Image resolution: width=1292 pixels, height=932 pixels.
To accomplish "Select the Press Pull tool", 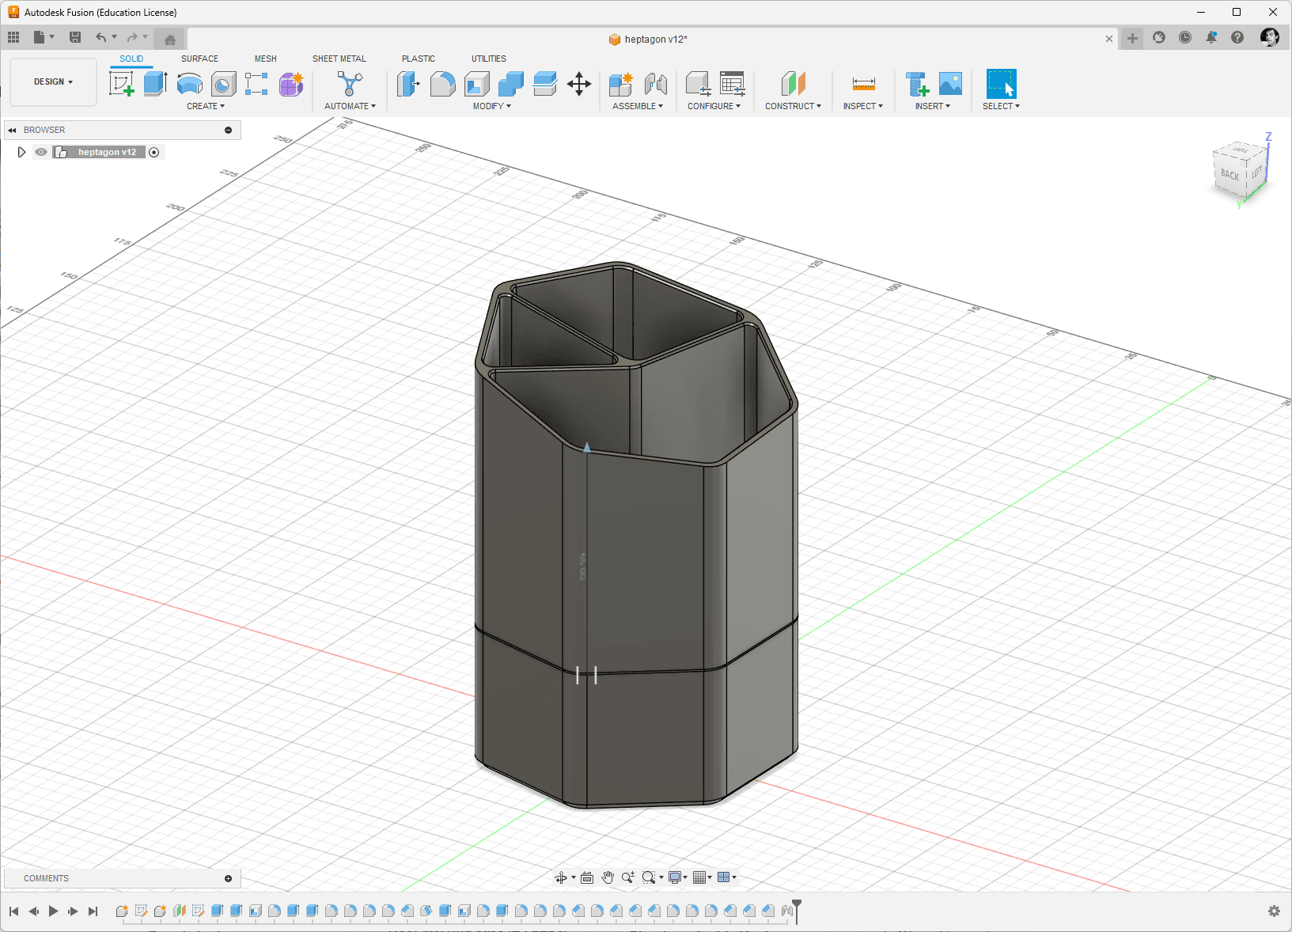I will coord(408,84).
